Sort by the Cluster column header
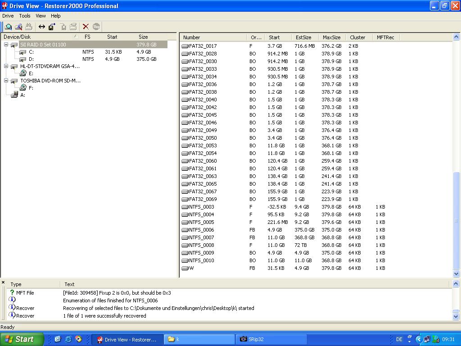Image resolution: width=461 pixels, height=346 pixels. (359, 37)
